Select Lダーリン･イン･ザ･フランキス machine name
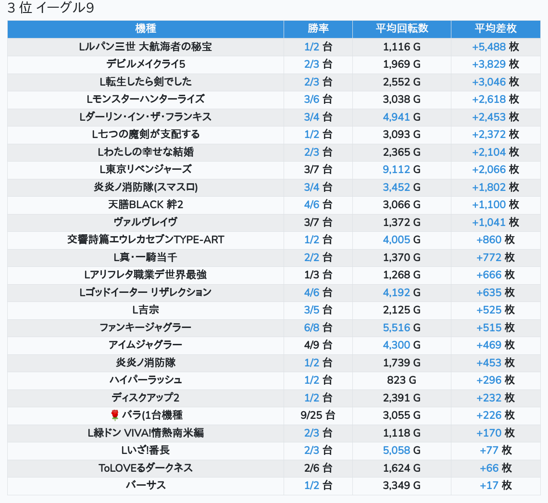548x503 pixels. [145, 117]
